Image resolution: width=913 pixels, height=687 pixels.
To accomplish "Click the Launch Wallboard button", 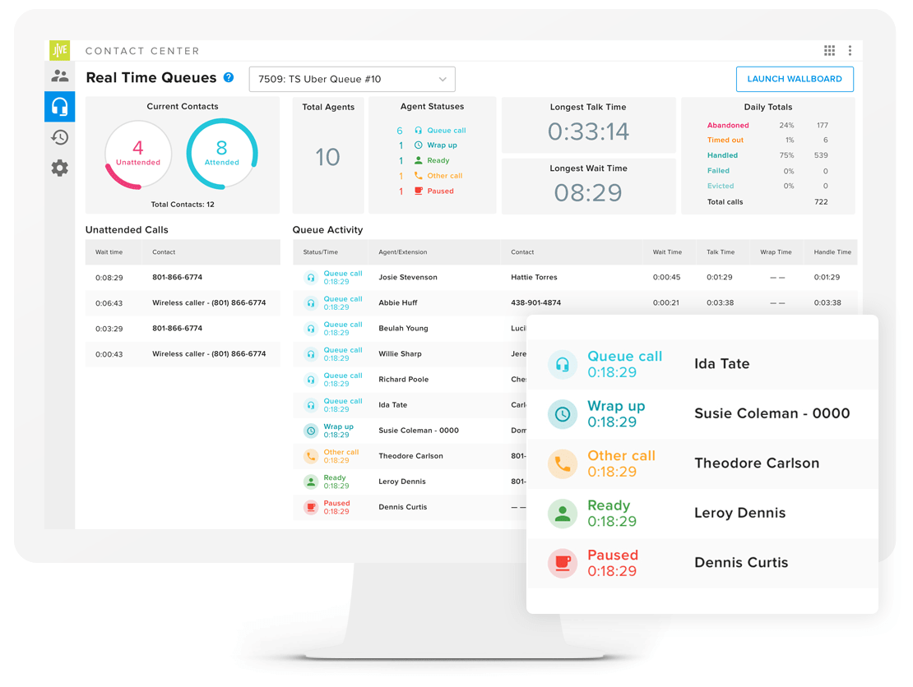I will coord(795,79).
